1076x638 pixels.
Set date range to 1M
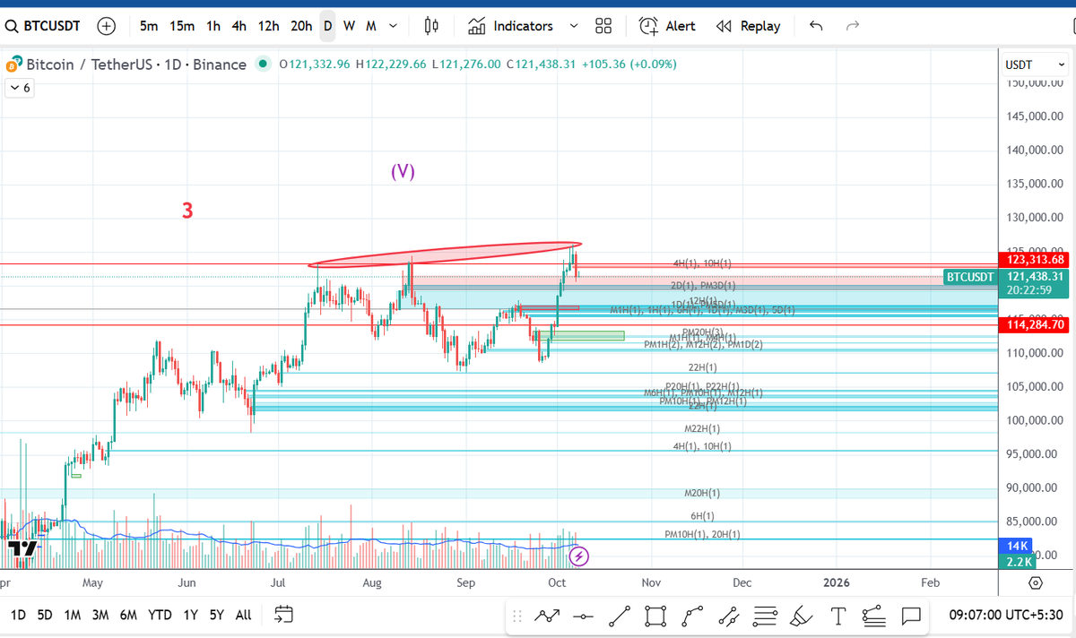[73, 615]
